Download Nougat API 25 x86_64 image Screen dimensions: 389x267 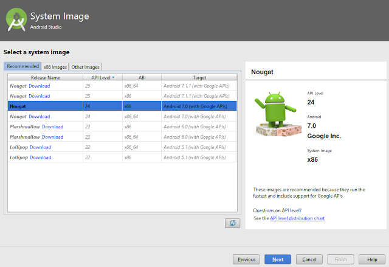40,86
